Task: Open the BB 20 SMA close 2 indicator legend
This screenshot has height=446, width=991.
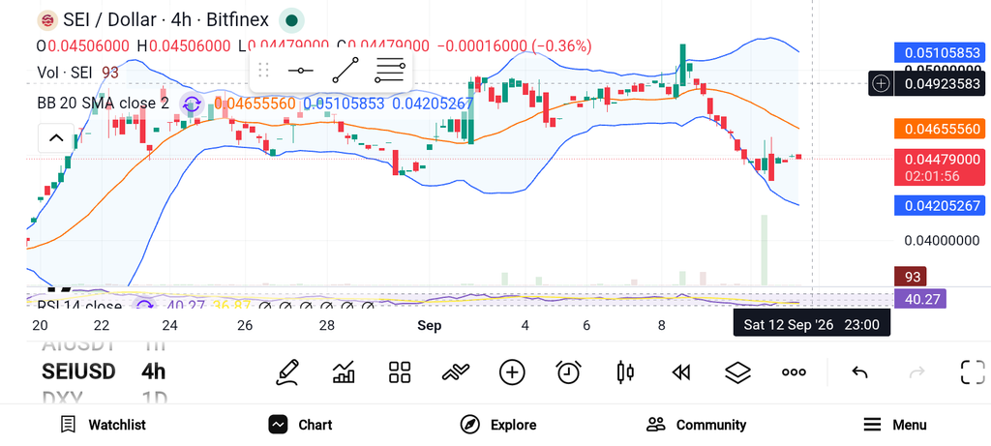Action: (x=103, y=104)
